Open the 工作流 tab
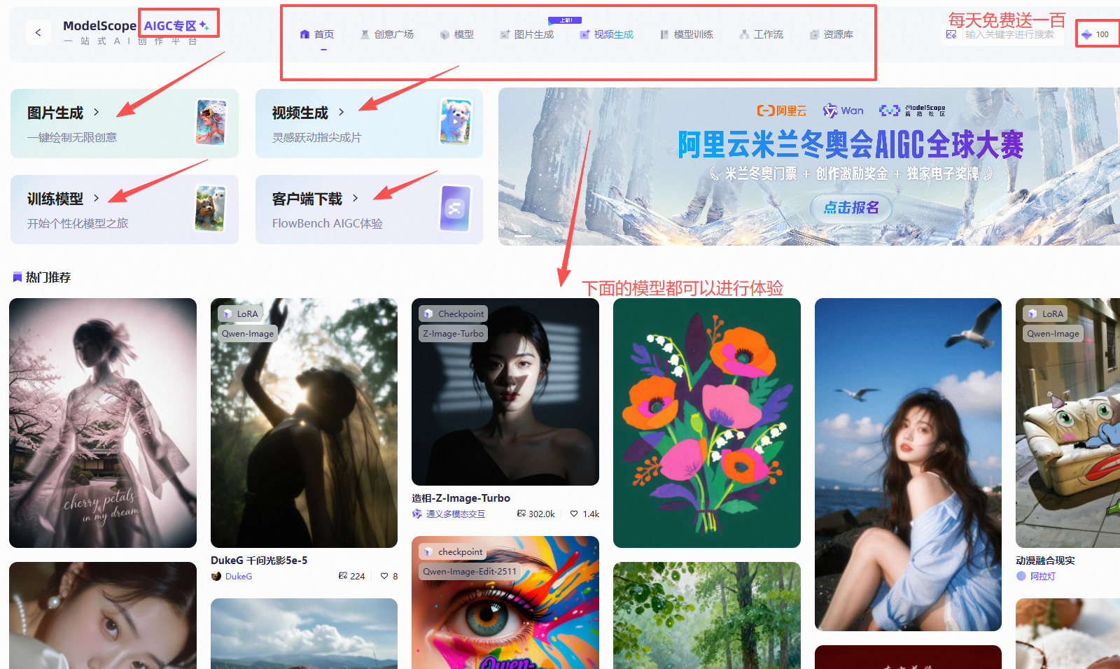This screenshot has width=1120, height=669. (x=762, y=34)
